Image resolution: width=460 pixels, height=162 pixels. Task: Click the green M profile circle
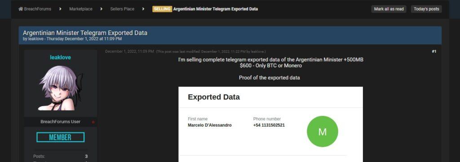point(323,132)
